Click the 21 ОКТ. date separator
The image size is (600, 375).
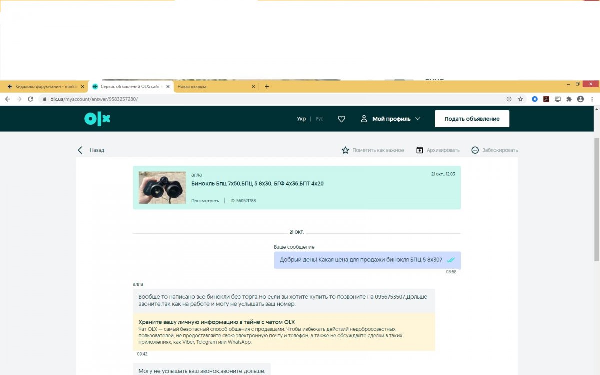tap(297, 232)
